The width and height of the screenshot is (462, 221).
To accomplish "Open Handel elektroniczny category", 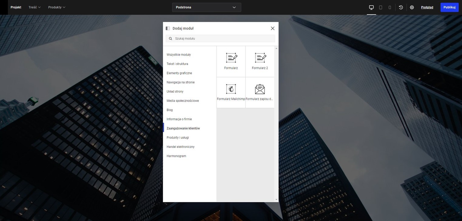I will [x=180, y=147].
